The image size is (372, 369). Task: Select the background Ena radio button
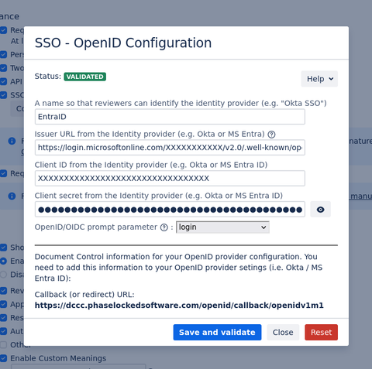point(3,261)
